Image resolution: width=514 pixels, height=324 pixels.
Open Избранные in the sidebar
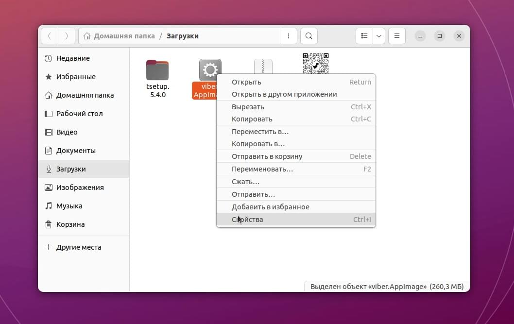[x=84, y=77]
